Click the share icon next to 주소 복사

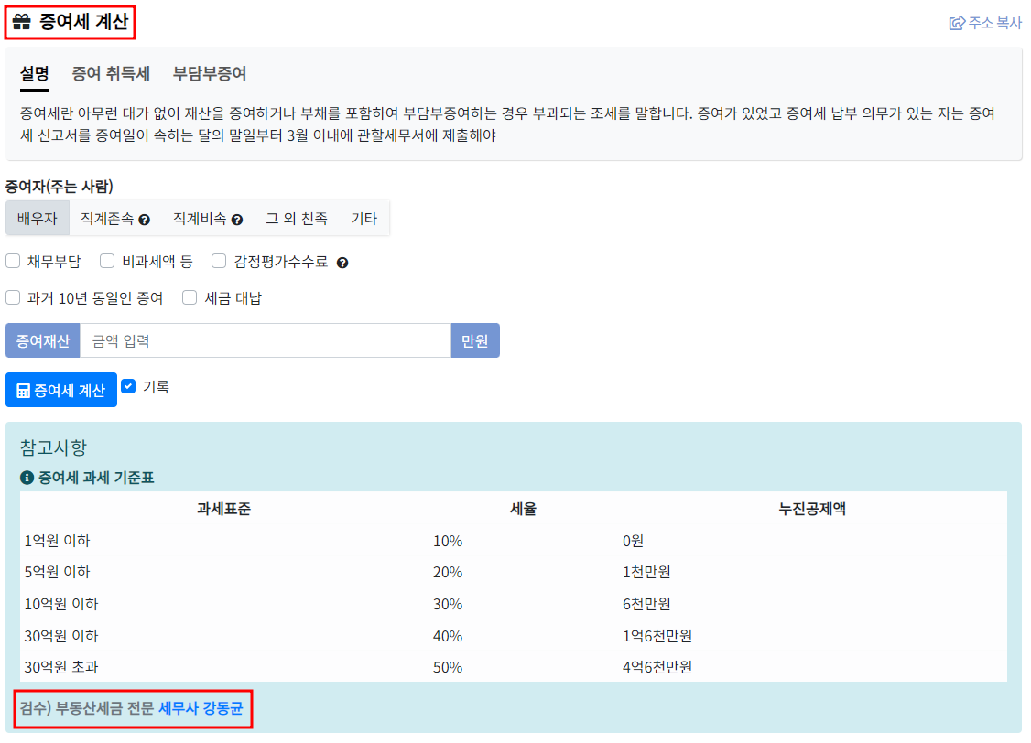pos(955,23)
